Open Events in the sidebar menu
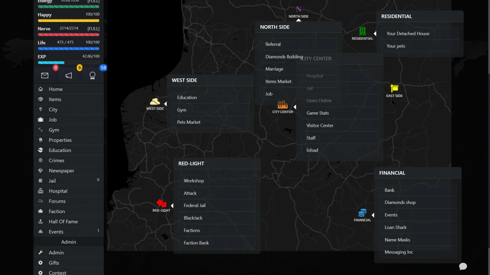This screenshot has height=275, width=490. [69, 231]
